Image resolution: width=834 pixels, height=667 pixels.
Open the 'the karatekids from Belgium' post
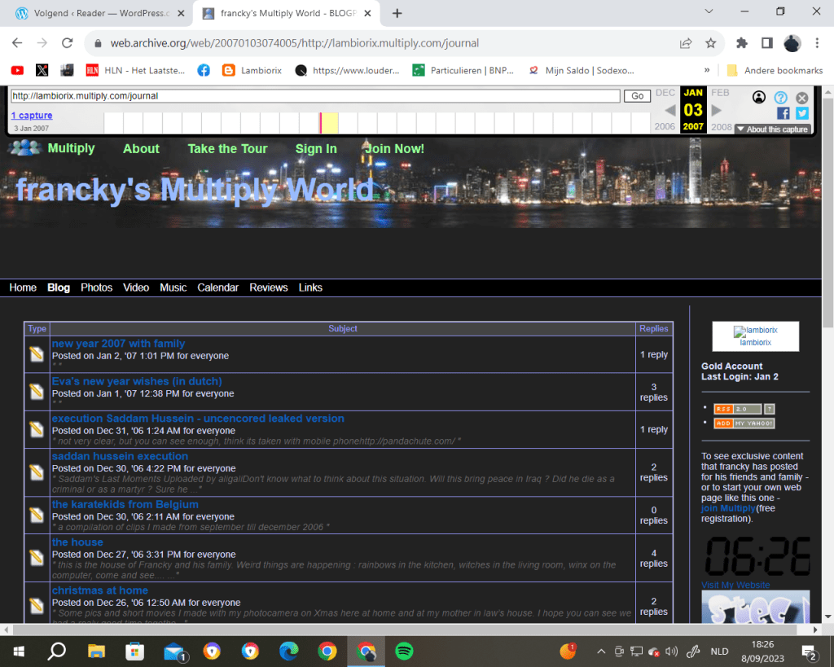click(125, 504)
